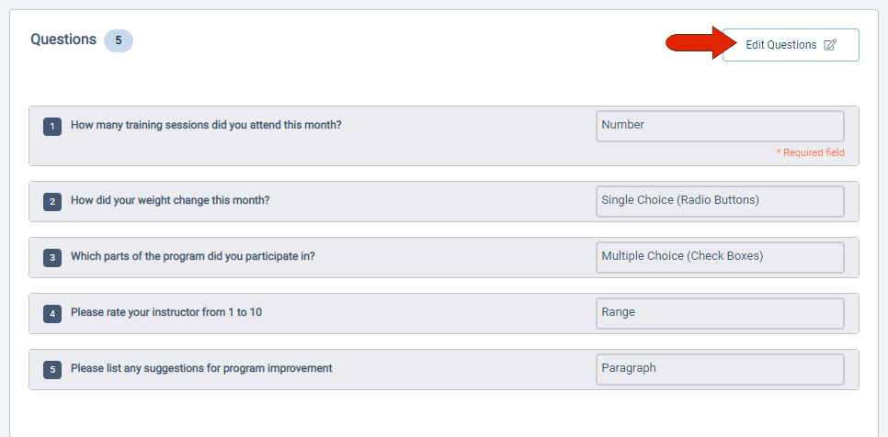Click the Number type field
This screenshot has width=888, height=437.
pyautogui.click(x=720, y=126)
